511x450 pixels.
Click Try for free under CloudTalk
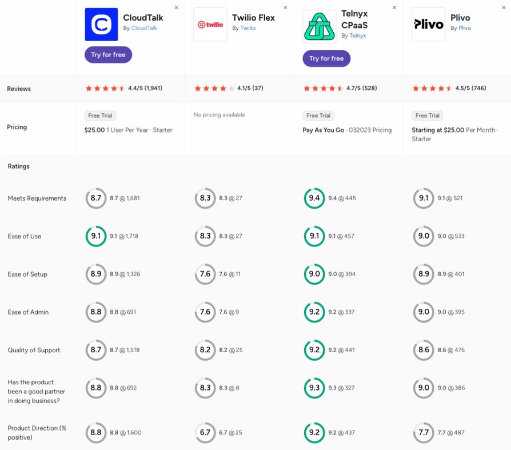click(x=108, y=55)
